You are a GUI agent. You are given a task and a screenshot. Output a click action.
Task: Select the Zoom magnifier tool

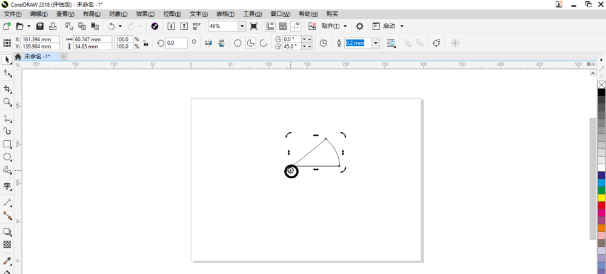[x=7, y=102]
